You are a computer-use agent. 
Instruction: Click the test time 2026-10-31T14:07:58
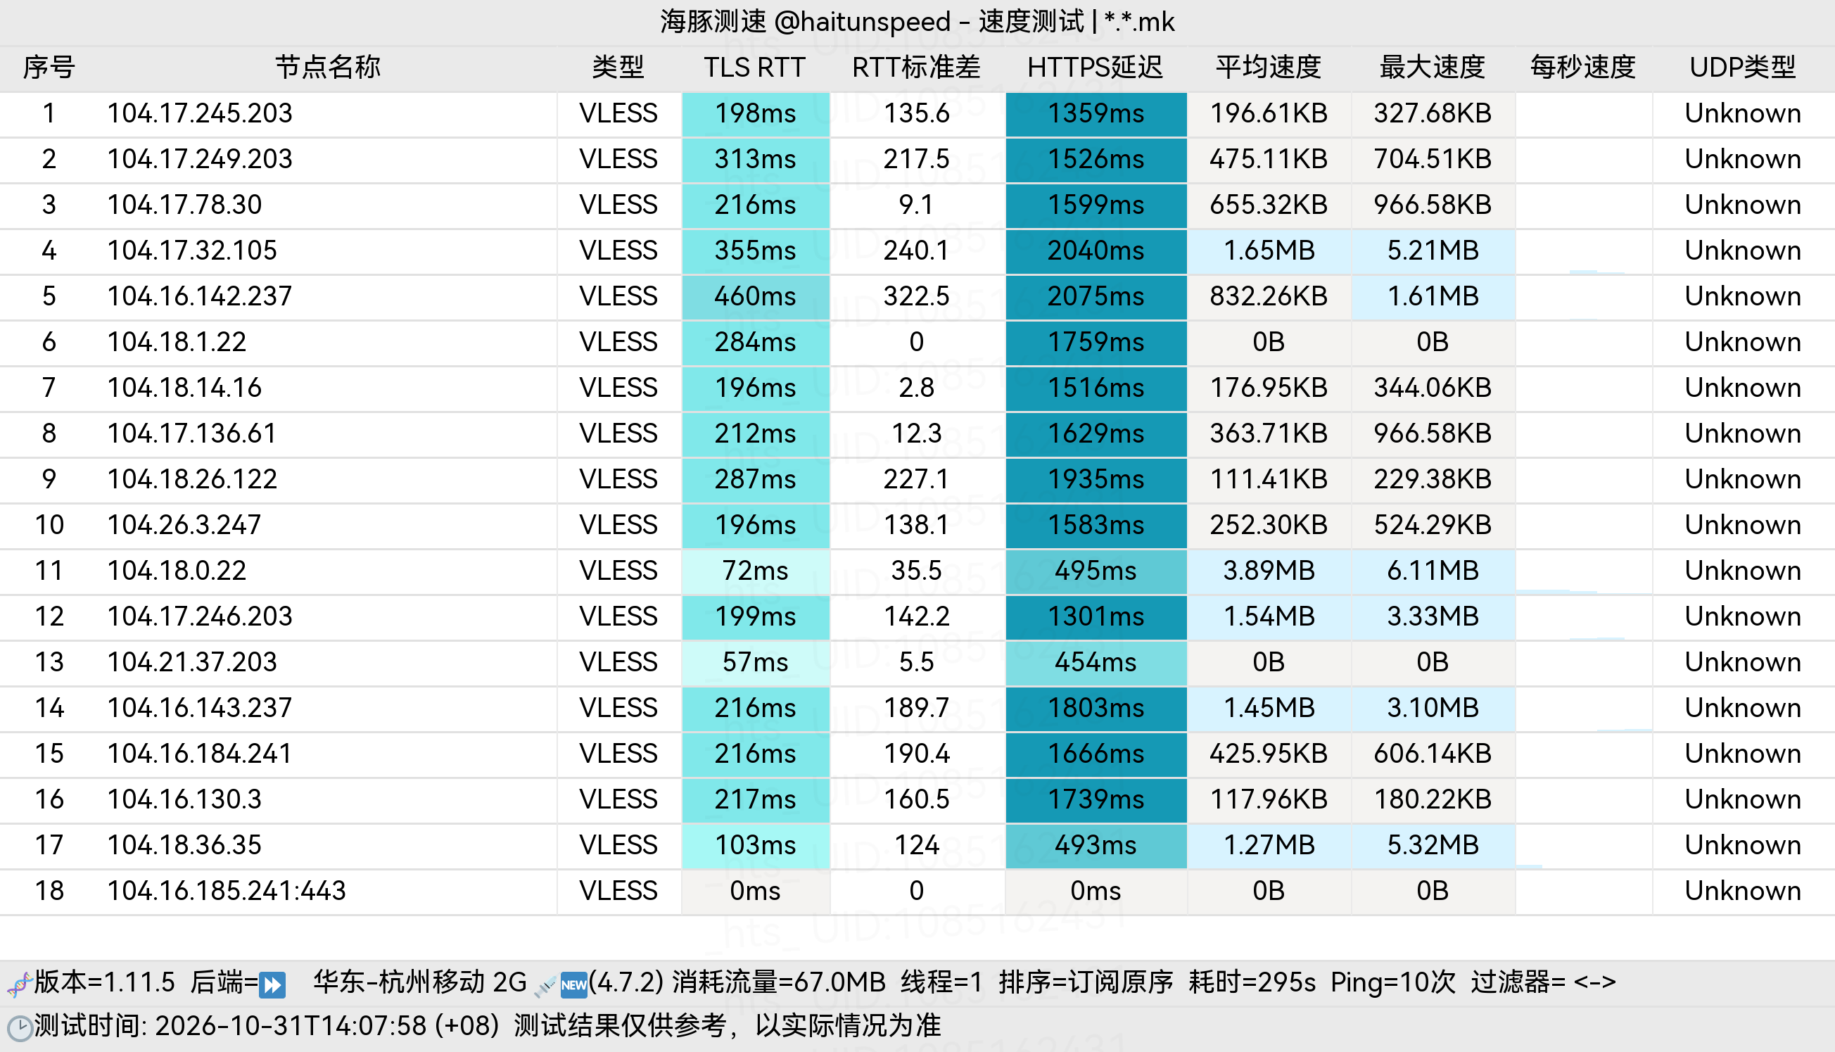[x=291, y=1026]
